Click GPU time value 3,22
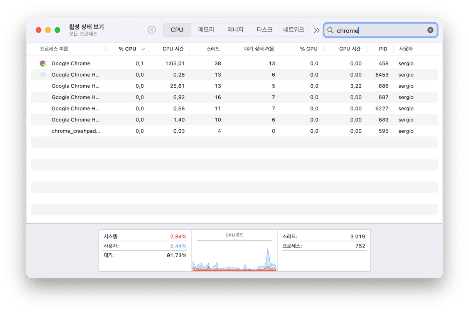The height and width of the screenshot is (313, 469). click(x=356, y=86)
